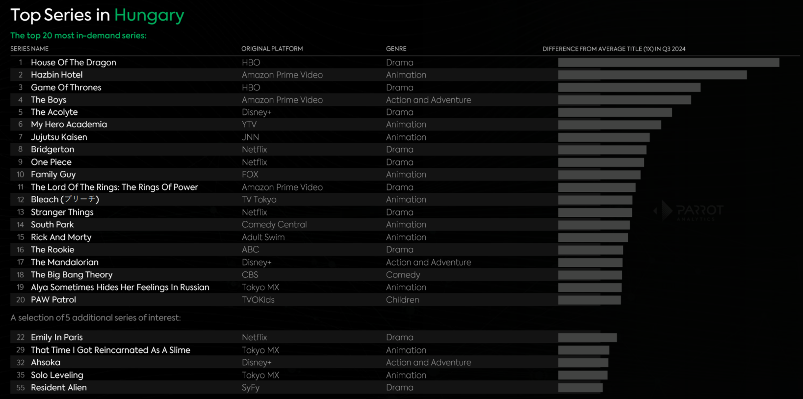This screenshot has height=399, width=803.
Task: Click the 'HBO' platform in House Of The Dragon row
Action: tap(251, 62)
